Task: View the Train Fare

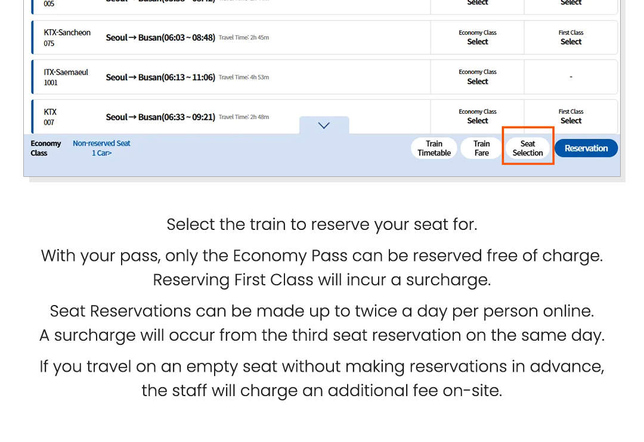Action: 481,148
